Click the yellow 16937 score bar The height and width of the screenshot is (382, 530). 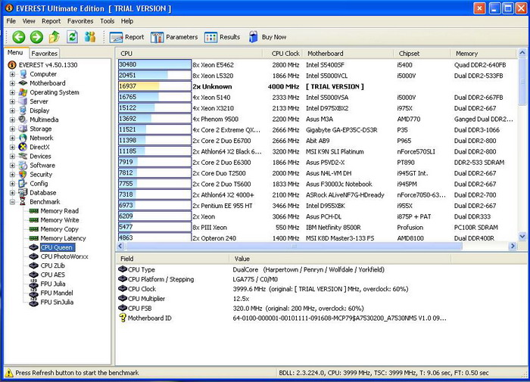coord(154,86)
